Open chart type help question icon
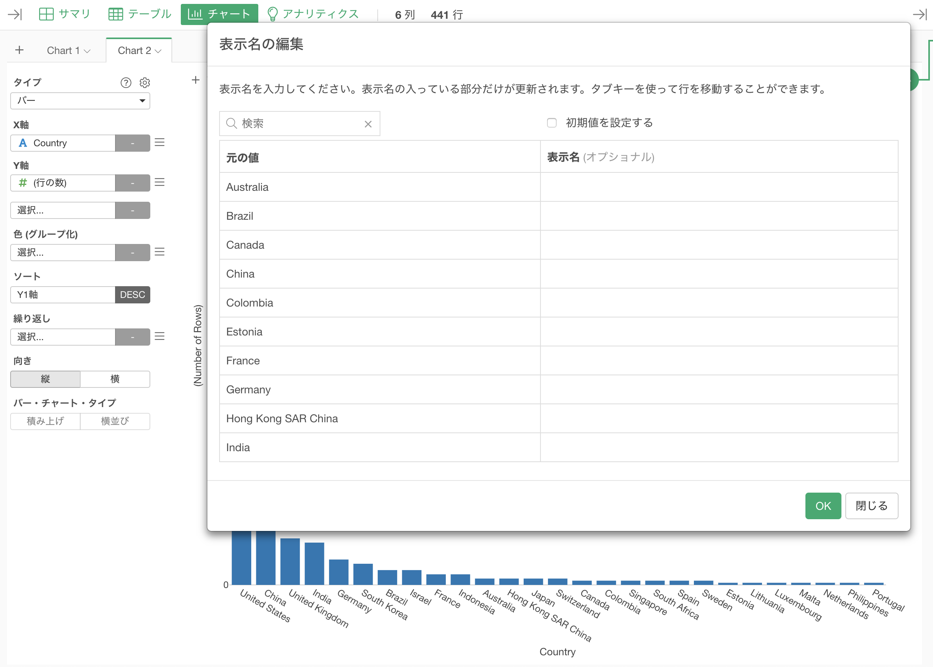Viewport: 933px width, 667px height. click(x=126, y=82)
